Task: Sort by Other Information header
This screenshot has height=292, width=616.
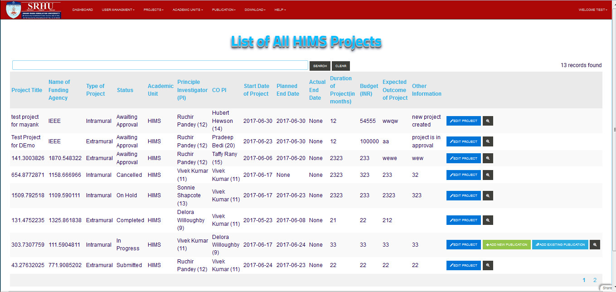Action: click(x=427, y=90)
